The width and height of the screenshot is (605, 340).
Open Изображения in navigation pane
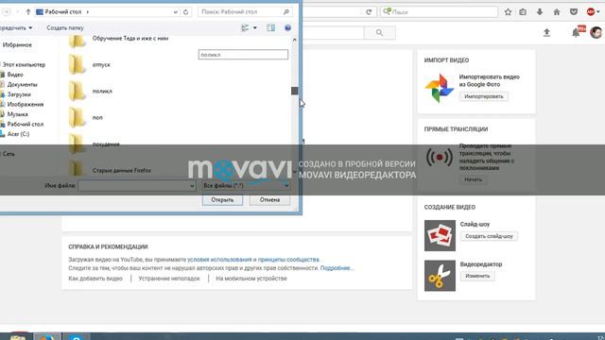pyautogui.click(x=26, y=105)
